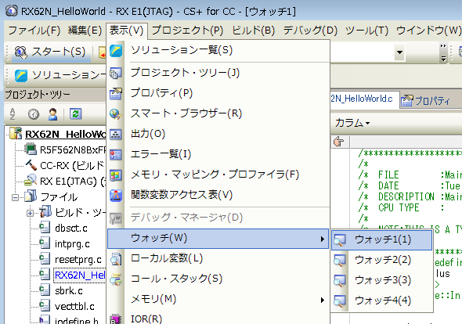Click the error list icon in menu
Image resolution: width=462 pixels, height=324 pixels.
(x=116, y=155)
